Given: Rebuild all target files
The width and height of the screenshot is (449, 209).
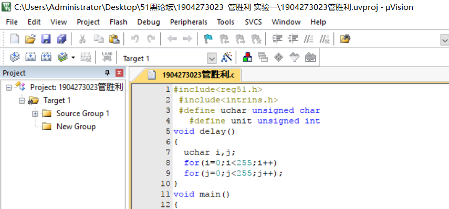Looking at the screenshot, I should click(46, 57).
